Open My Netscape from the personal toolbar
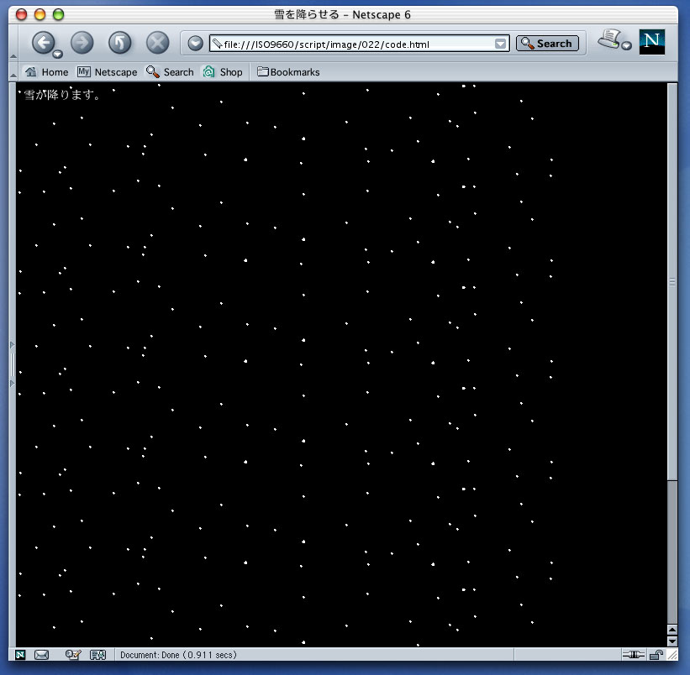Screen dimensions: 690x675 pos(107,72)
